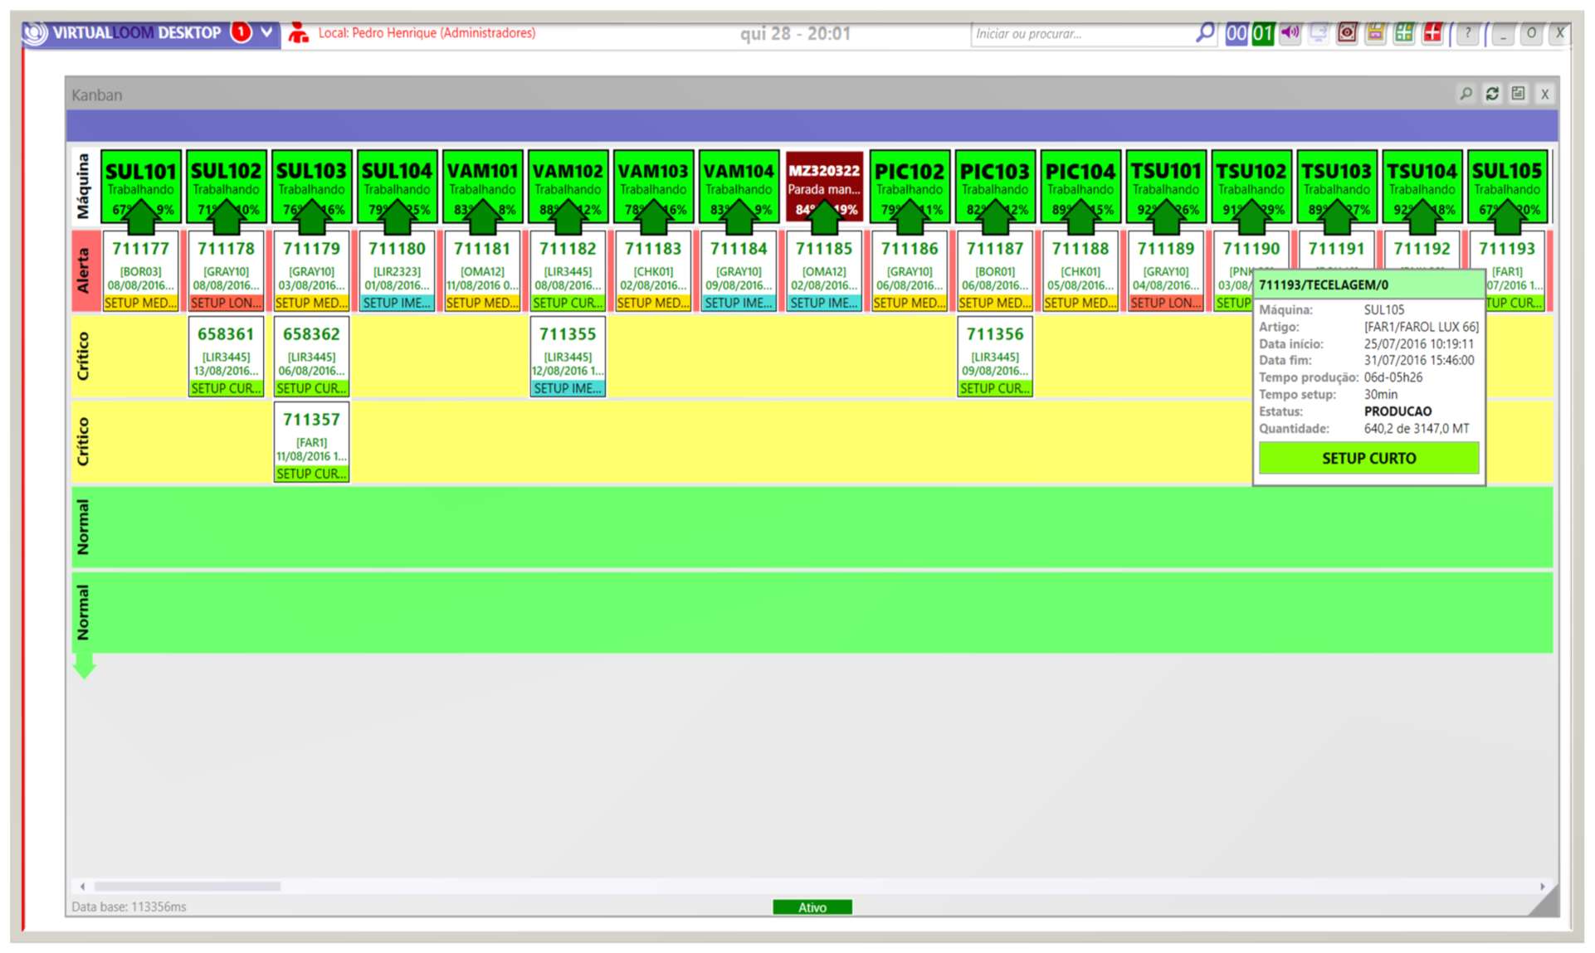Toggle the blue 00 desktop indicator
1595x953 pixels.
coord(1236,33)
